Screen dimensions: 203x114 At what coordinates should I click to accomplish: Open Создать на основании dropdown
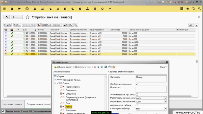[52, 25]
